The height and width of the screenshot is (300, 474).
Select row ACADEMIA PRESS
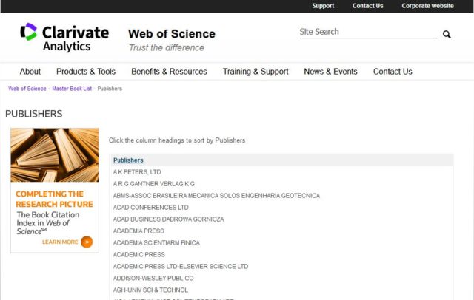click(281, 231)
